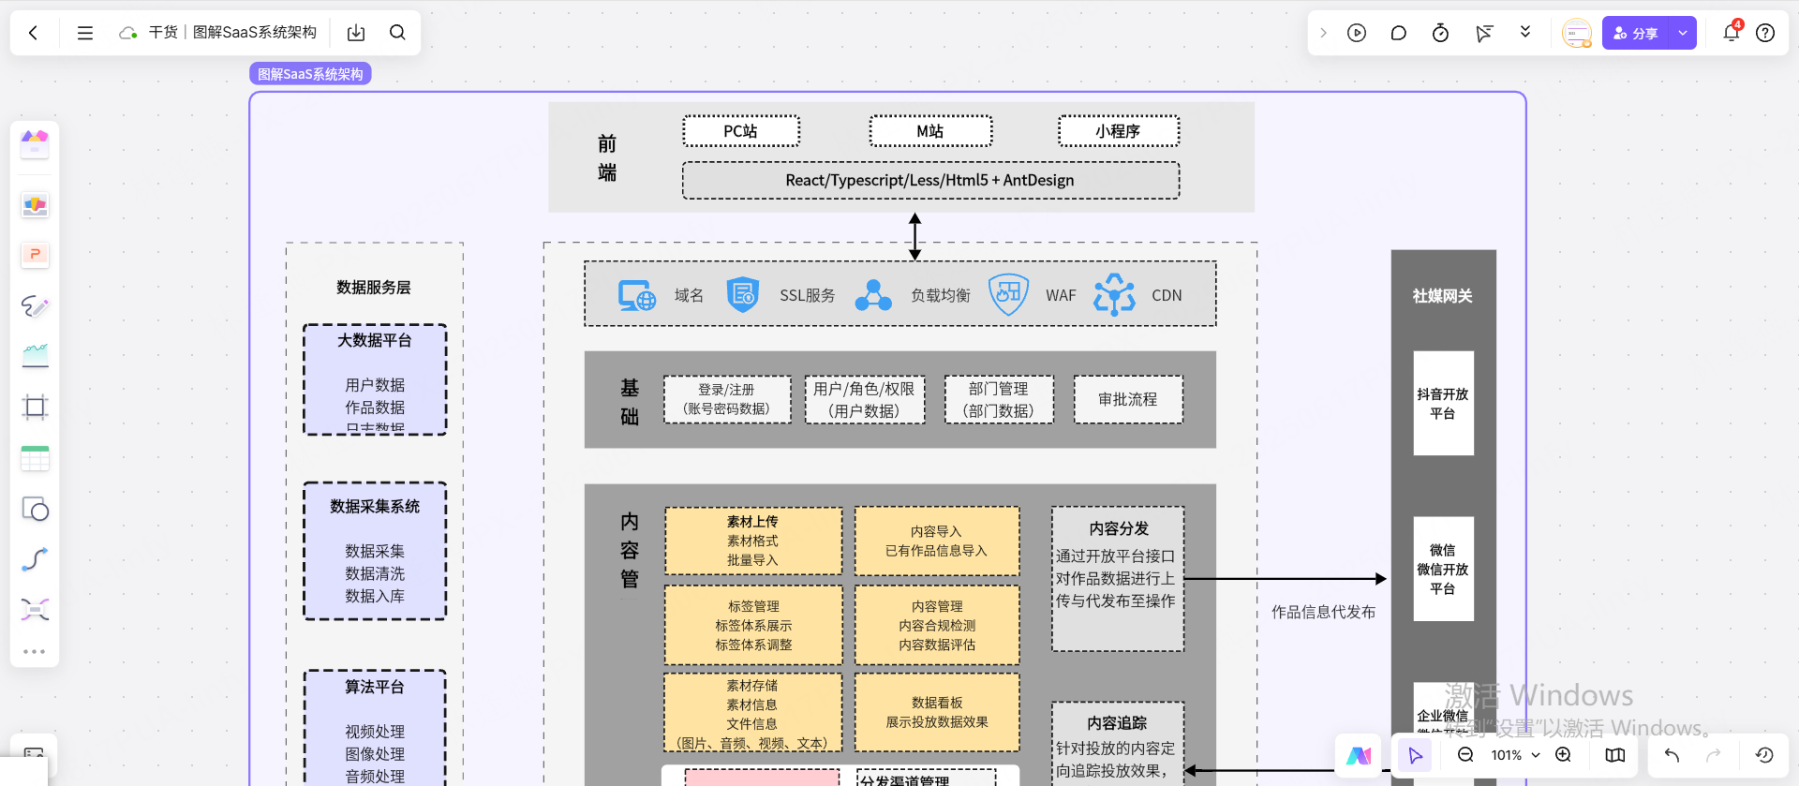Select the 内容导入 yellow box
1799x786 pixels.
point(937,541)
